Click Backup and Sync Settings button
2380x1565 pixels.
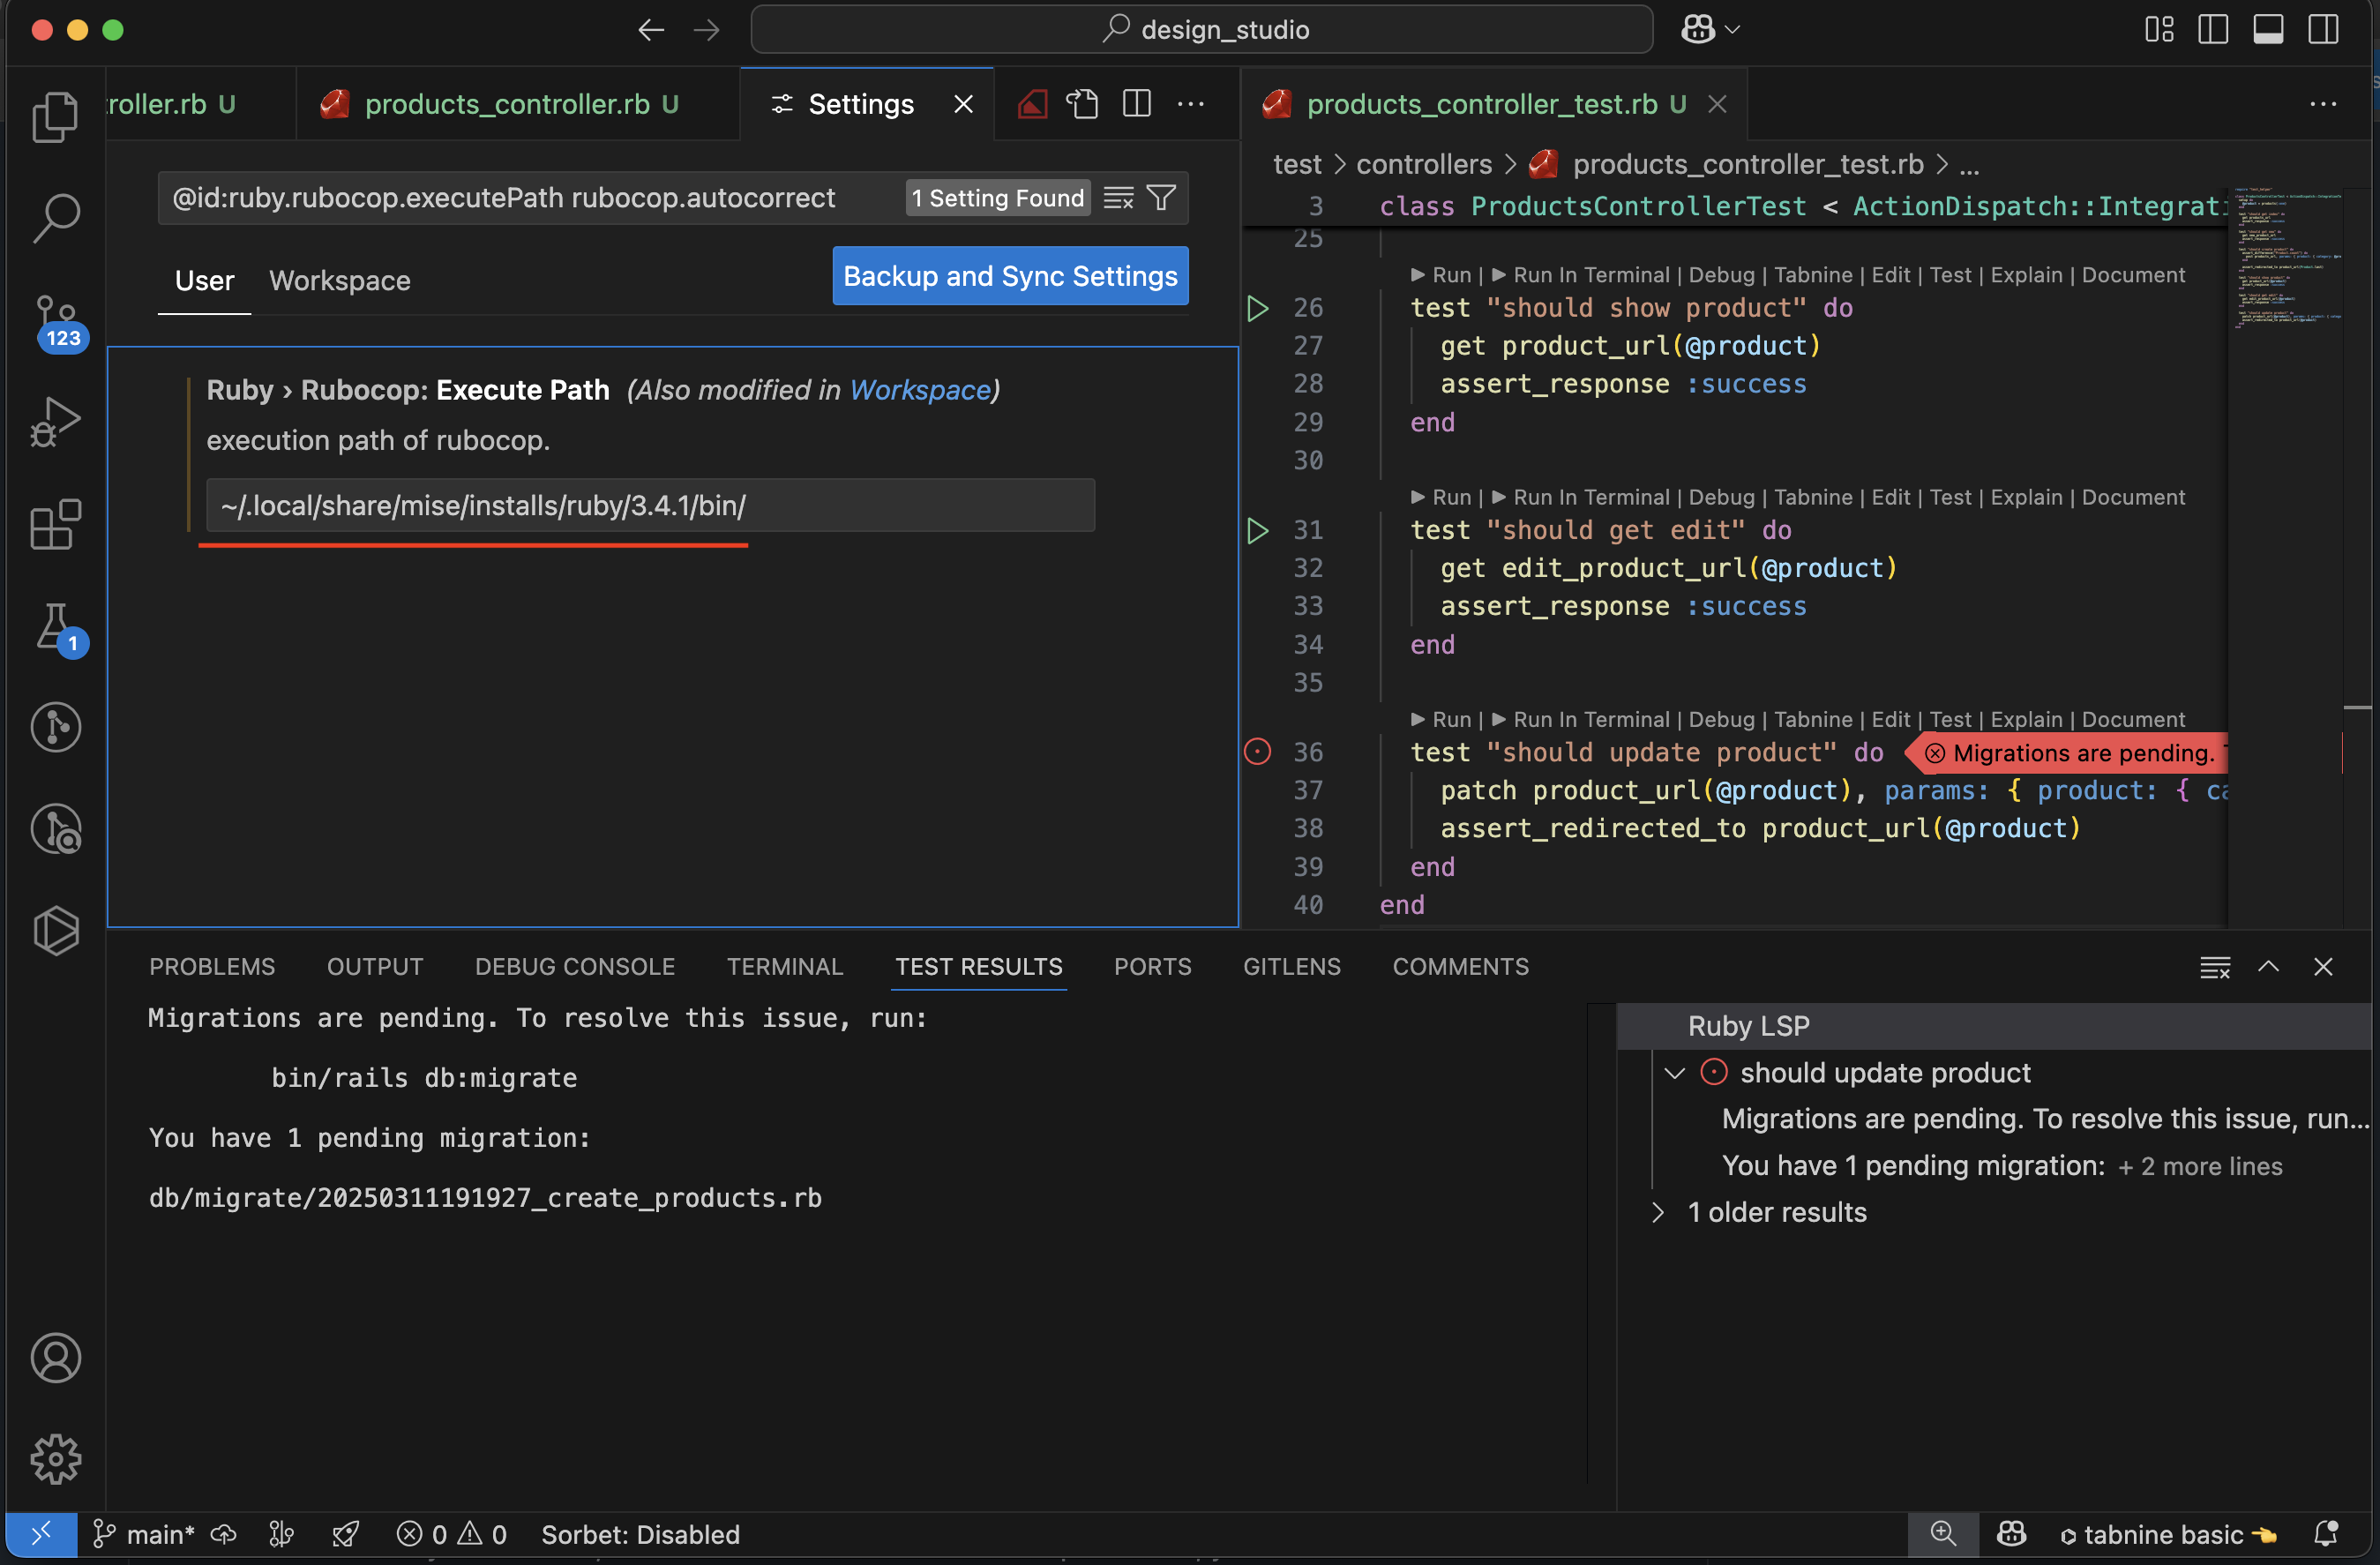(x=1010, y=276)
